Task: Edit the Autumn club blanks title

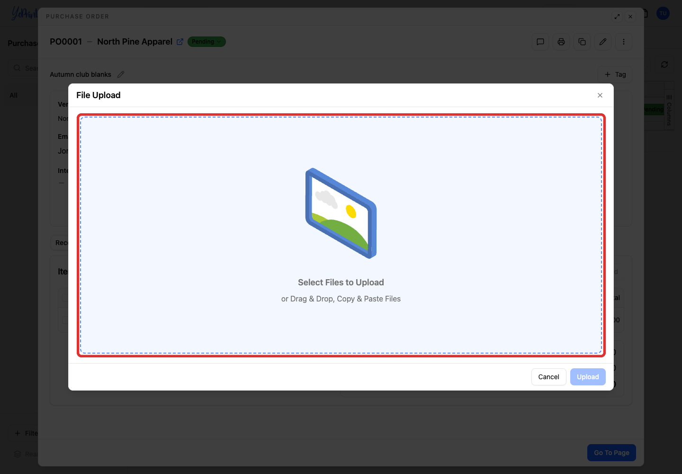Action: [x=121, y=74]
